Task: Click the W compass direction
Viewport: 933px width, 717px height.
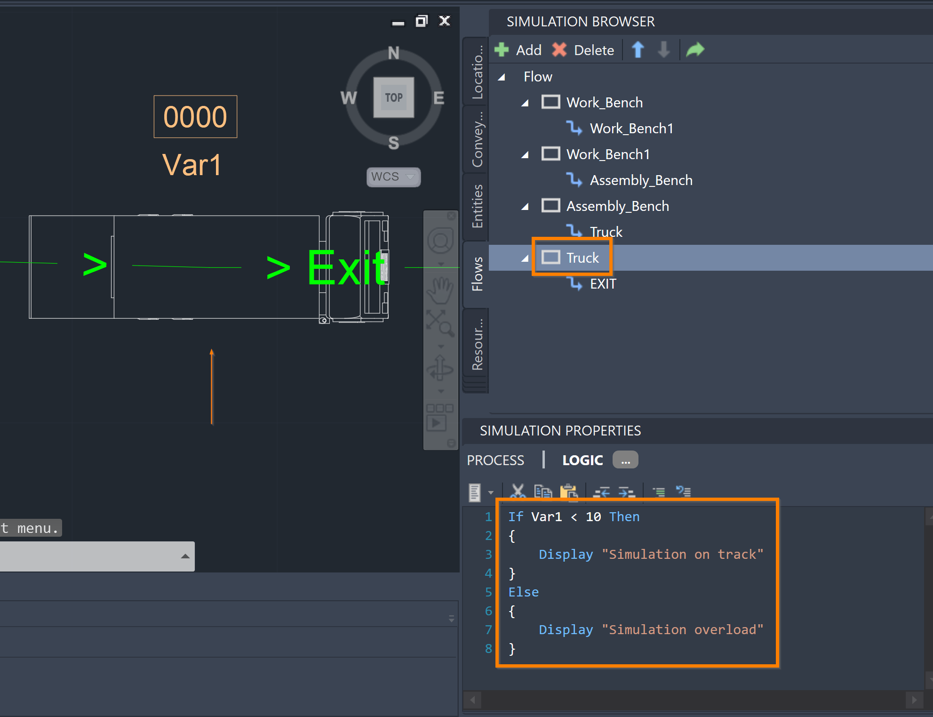Action: coord(349,98)
